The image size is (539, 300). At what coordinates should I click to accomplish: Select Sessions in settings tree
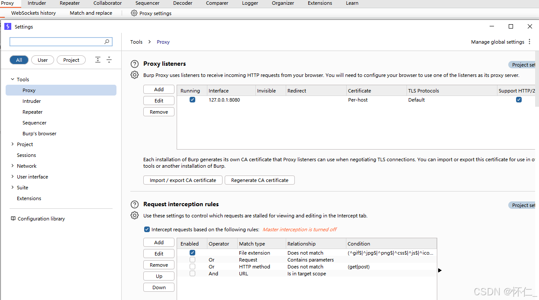coord(26,155)
